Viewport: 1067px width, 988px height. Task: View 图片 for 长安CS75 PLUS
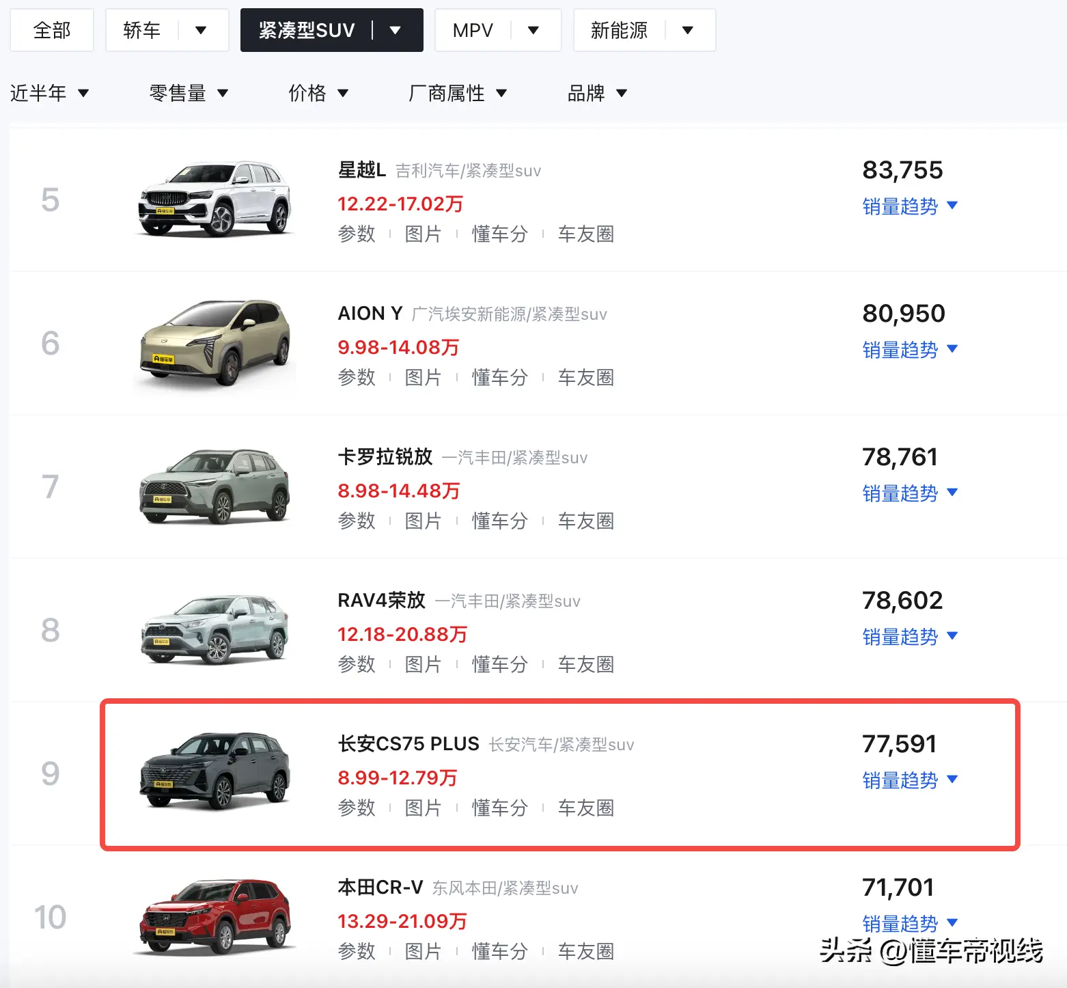click(424, 808)
